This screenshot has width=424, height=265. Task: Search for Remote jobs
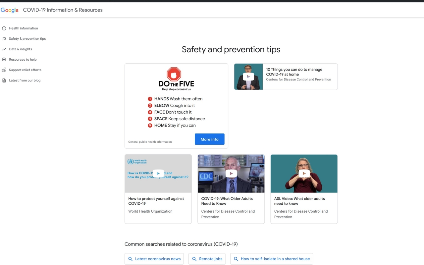click(x=207, y=259)
